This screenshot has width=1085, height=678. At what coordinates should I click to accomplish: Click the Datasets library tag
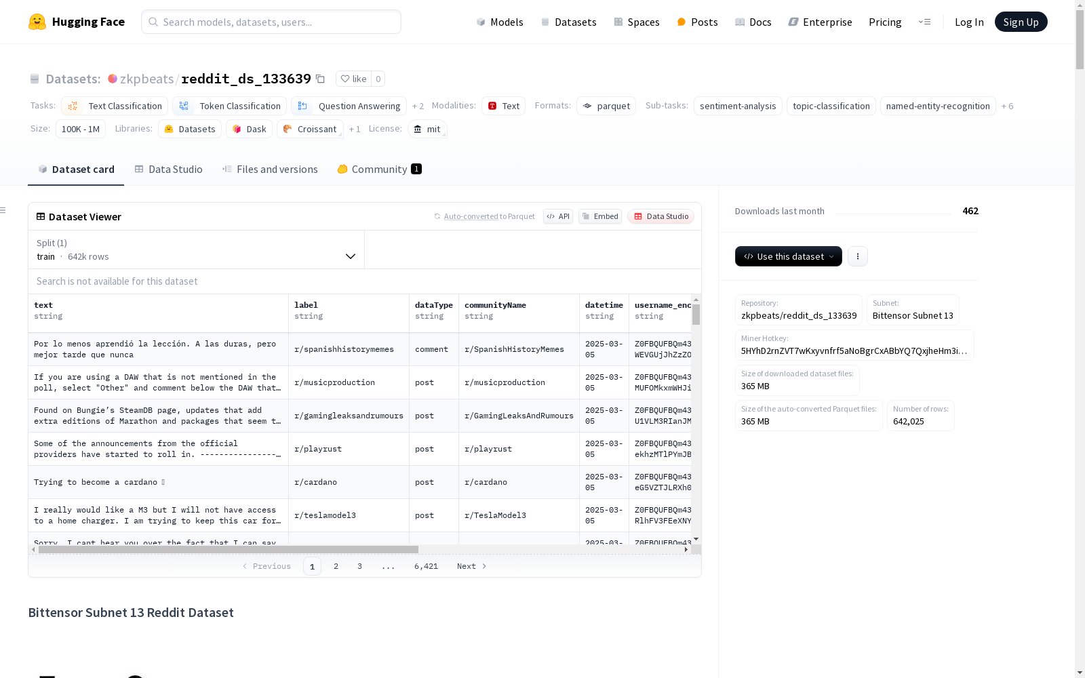click(x=190, y=129)
